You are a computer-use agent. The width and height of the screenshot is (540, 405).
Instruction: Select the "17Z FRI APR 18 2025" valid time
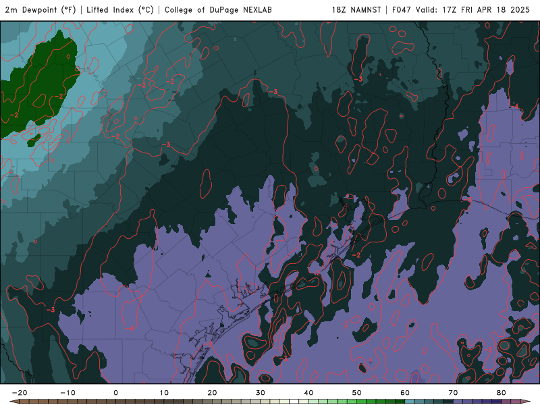486,10
